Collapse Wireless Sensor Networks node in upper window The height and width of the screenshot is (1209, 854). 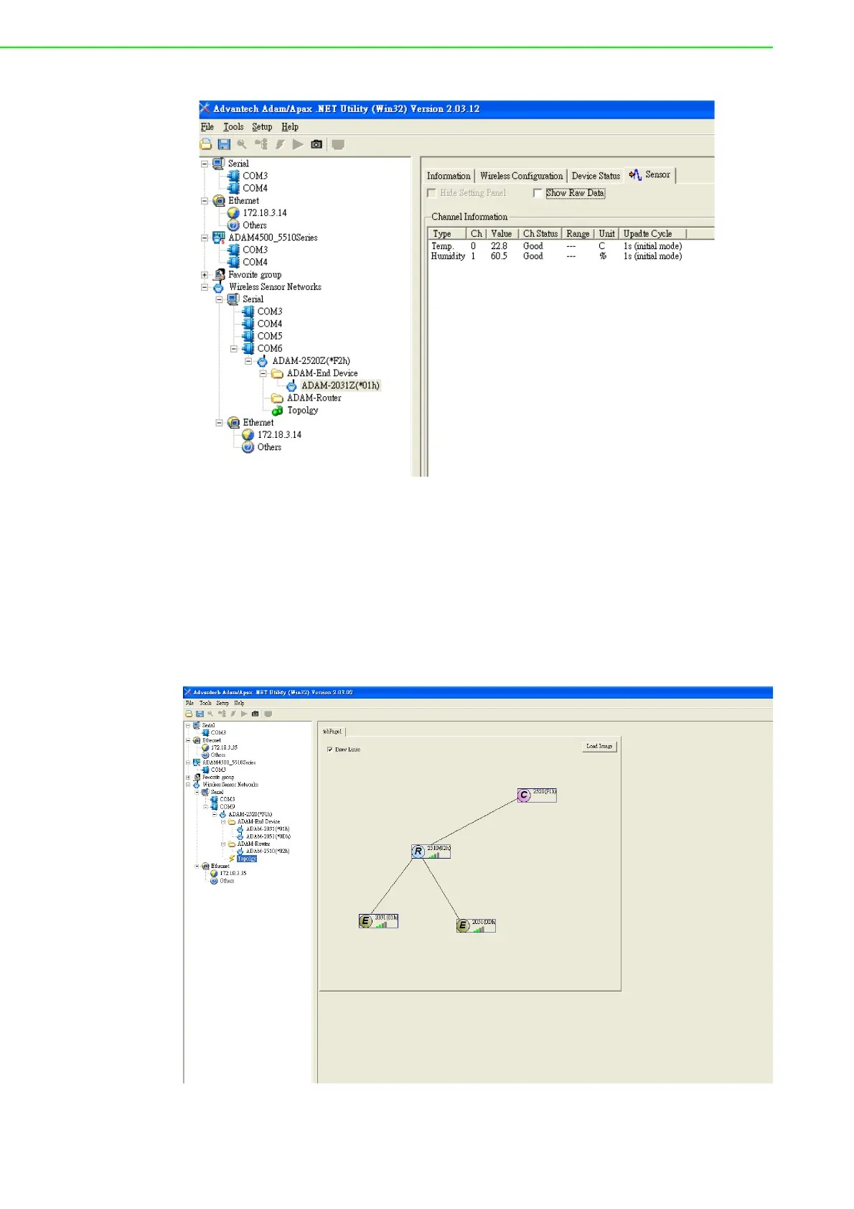[205, 287]
